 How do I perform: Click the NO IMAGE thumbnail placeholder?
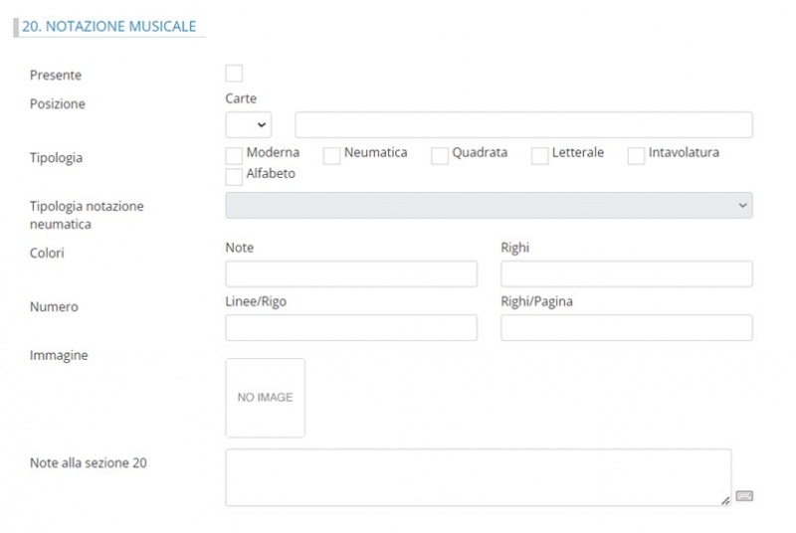point(265,398)
